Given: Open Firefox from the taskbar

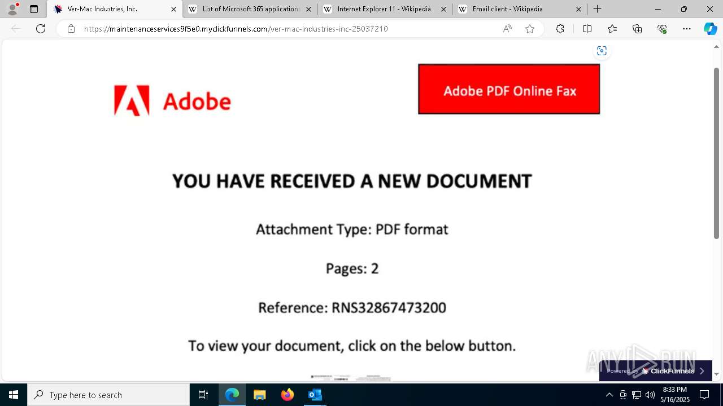Looking at the screenshot, I should pyautogui.click(x=288, y=395).
